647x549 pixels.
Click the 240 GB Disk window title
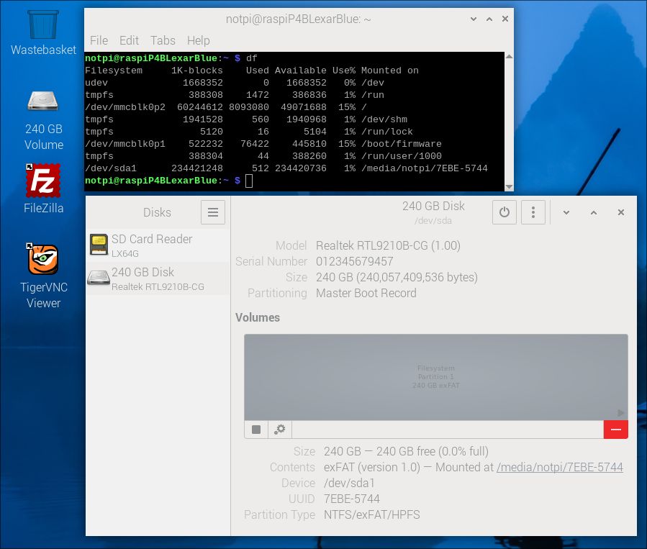(x=433, y=206)
